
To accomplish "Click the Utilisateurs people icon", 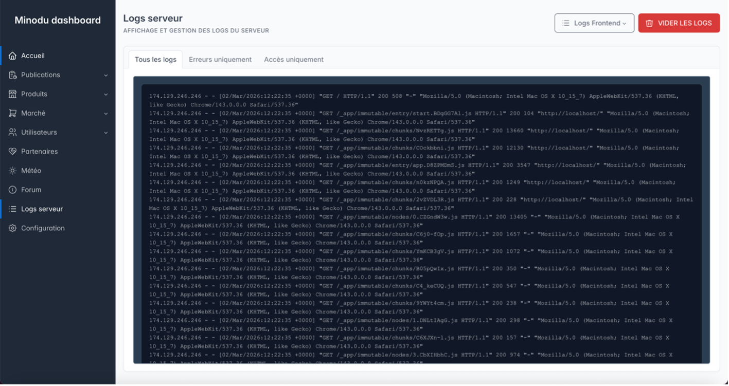I will (12, 133).
